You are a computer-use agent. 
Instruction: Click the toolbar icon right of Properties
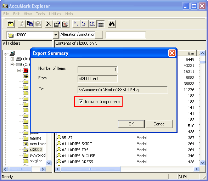coord(65,24)
